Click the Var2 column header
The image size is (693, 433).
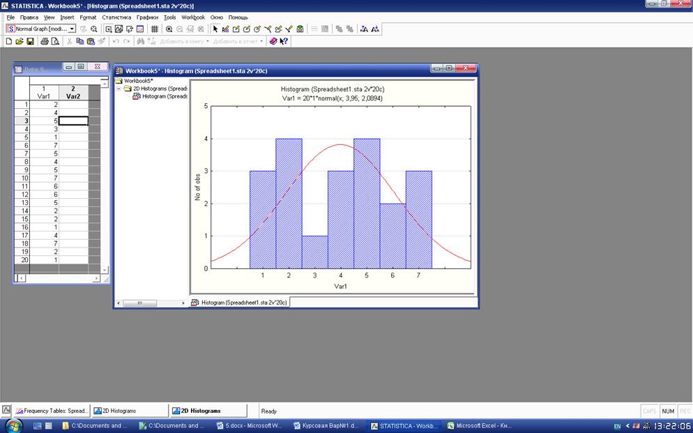(73, 93)
